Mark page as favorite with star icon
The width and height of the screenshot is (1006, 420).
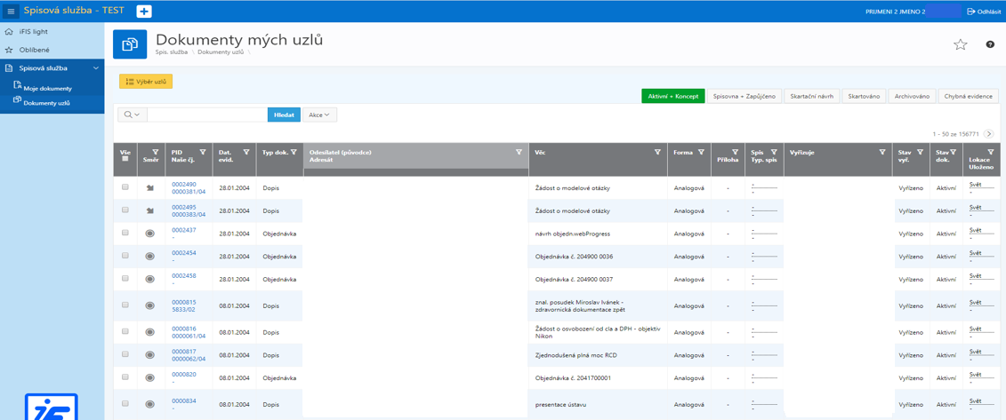(960, 44)
